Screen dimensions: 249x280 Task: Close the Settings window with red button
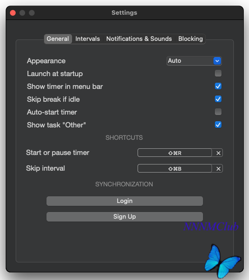[x=13, y=13]
